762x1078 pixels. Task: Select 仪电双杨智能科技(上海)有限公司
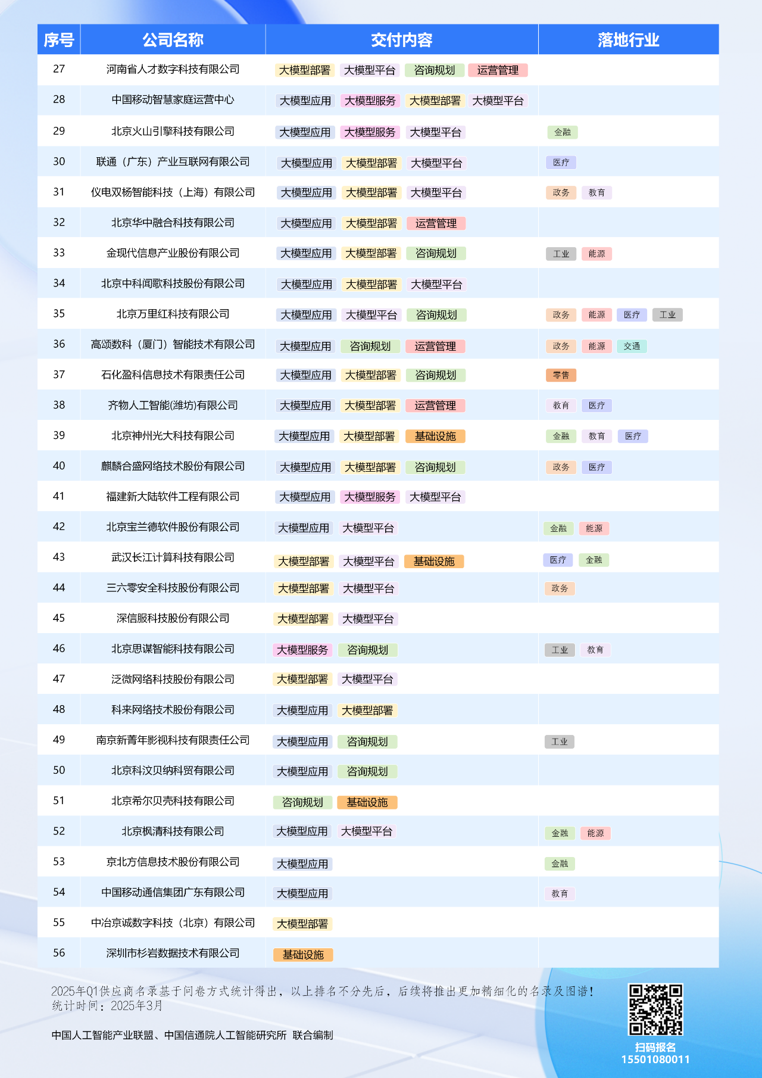pos(173,192)
